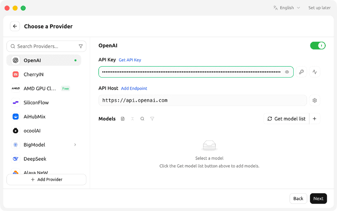Image resolution: width=337 pixels, height=211 pixels.
Task: Click the Add Endpoint link
Action: tap(134, 88)
